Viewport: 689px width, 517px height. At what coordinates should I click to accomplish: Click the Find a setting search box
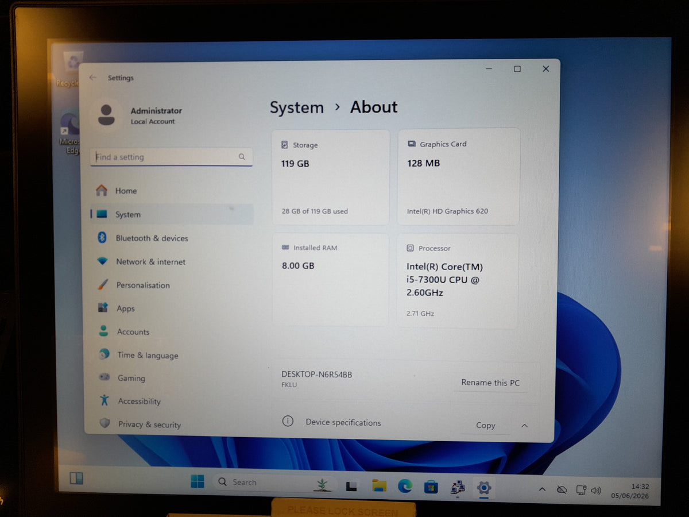tap(171, 157)
